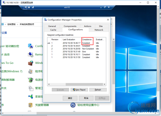The height and width of the screenshot is (116, 161).
Task: Open the 家庭组 icon
Action: (x=31, y=97)
